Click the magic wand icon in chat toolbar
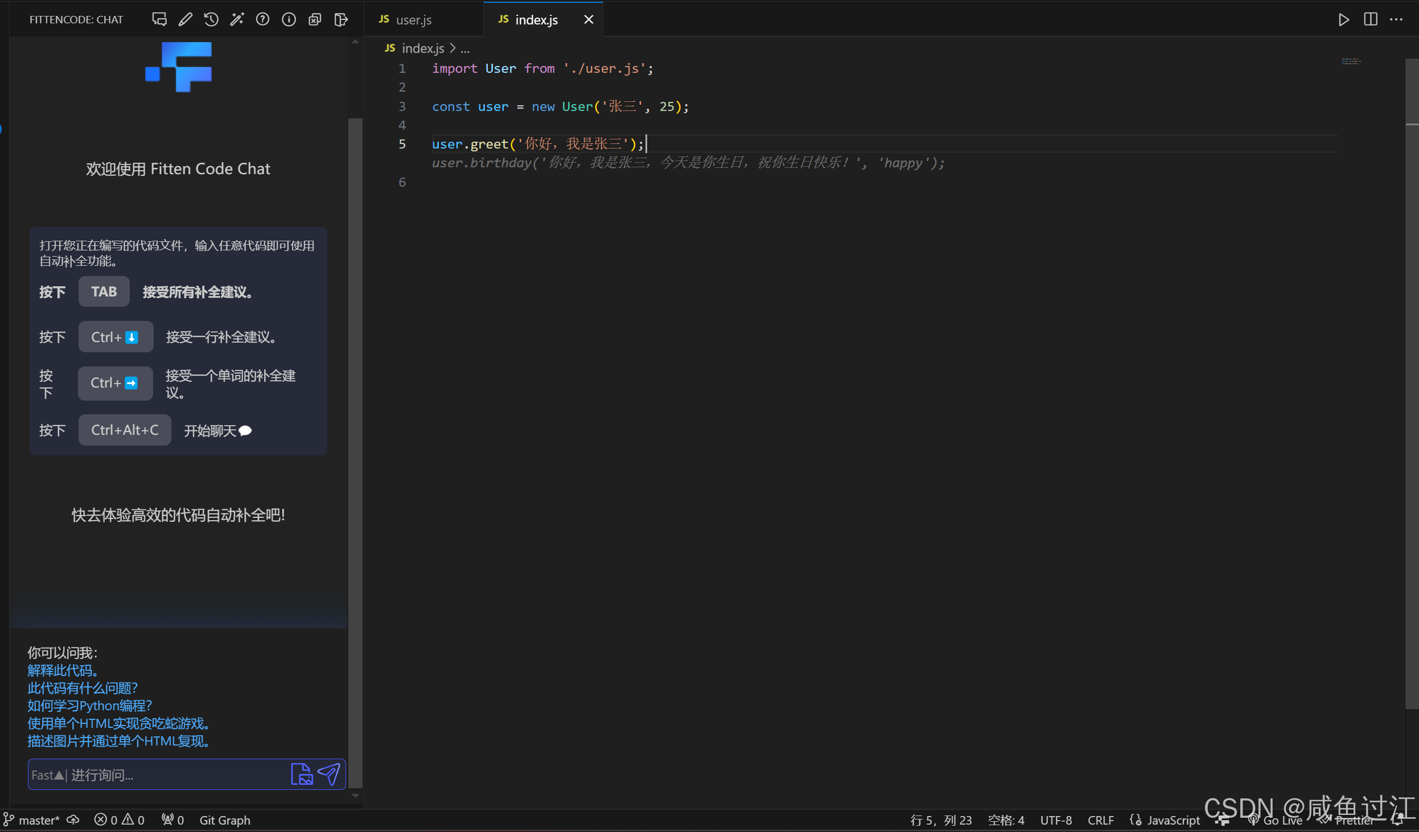Screen dimensions: 1419x832 coord(237,20)
